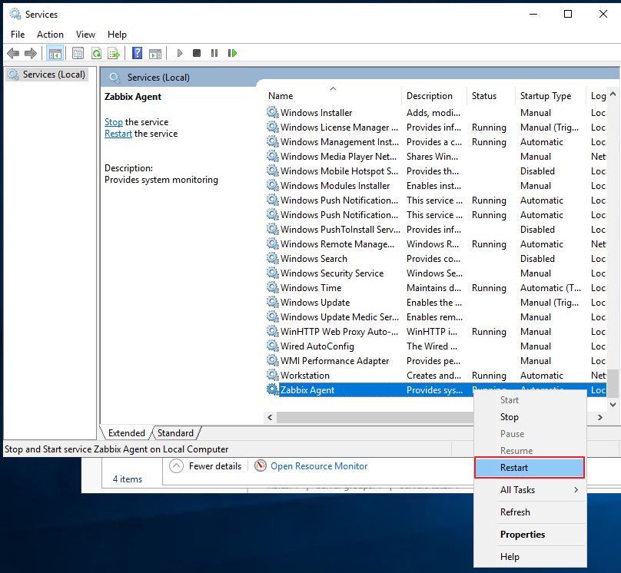
Task: Choose Properties in the context menu
Action: coord(530,535)
